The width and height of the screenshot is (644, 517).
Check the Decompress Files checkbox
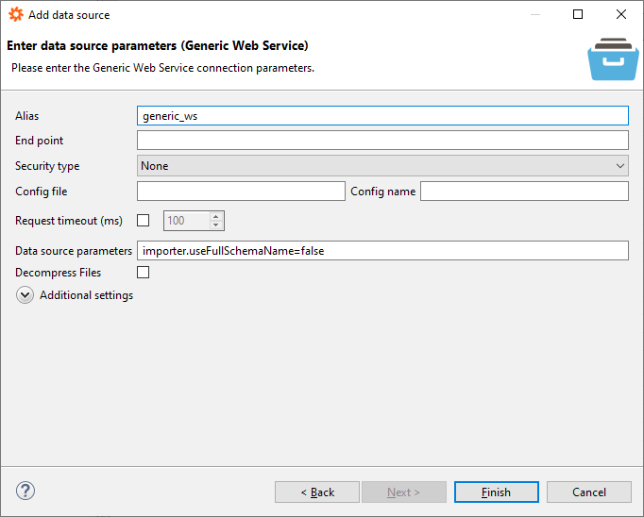click(144, 273)
